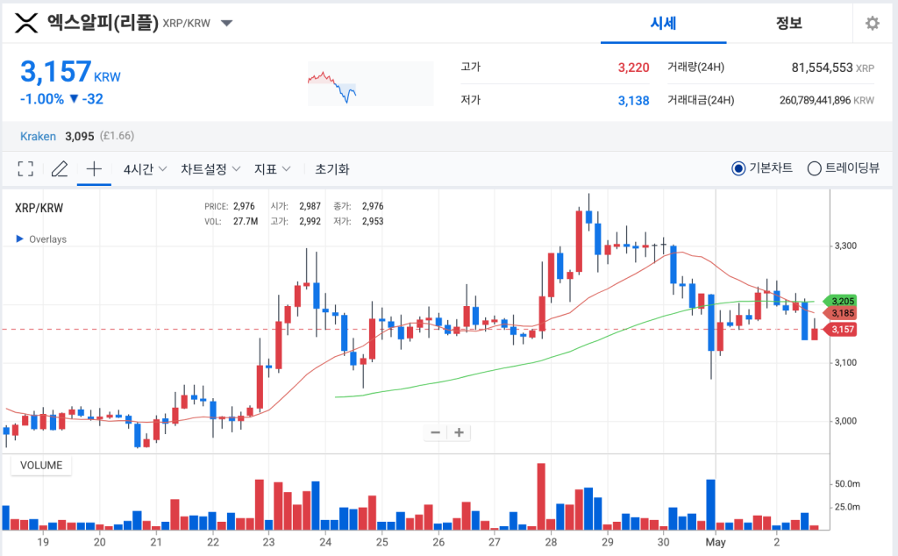Click the current price 3,157 KRW

(70, 72)
